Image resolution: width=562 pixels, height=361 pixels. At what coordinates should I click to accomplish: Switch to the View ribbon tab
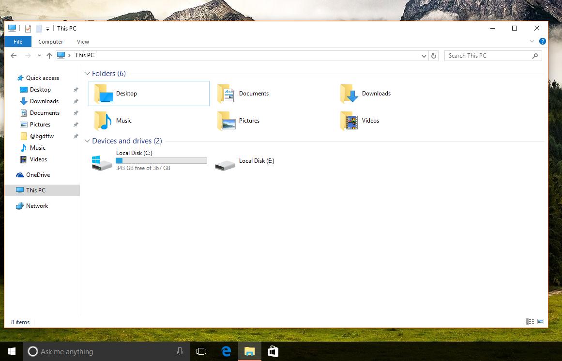tap(82, 42)
